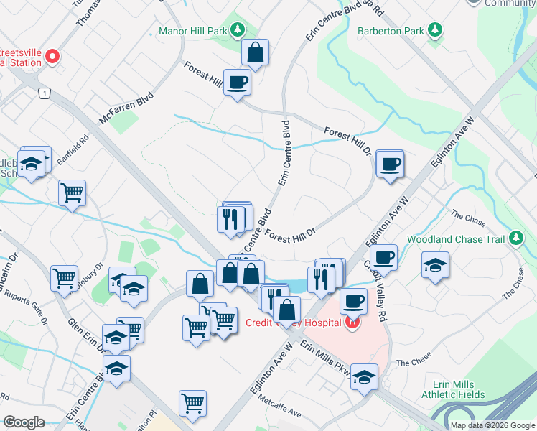Click the upper school marker beside Glen Erin Dr label
This screenshot has height=431, width=537.
[116, 338]
